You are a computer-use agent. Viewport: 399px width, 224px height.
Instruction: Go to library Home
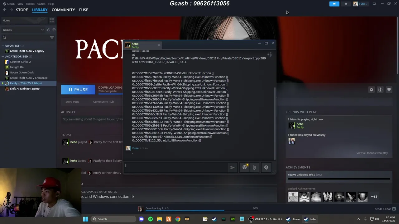pyautogui.click(x=23, y=20)
